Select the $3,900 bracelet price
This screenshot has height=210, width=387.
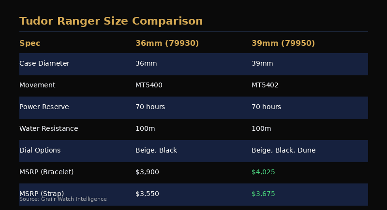pos(147,172)
